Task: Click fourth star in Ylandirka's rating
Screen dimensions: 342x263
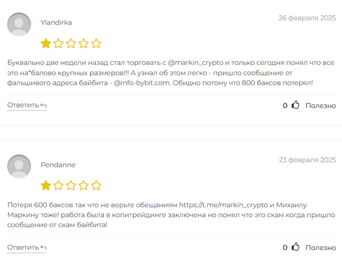Action: [83, 43]
